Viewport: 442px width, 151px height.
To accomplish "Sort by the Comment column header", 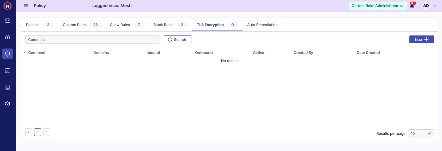I will [37, 53].
